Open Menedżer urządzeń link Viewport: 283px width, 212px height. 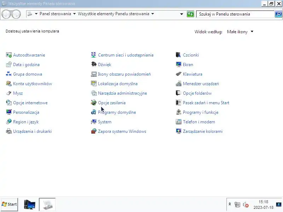[x=201, y=84]
